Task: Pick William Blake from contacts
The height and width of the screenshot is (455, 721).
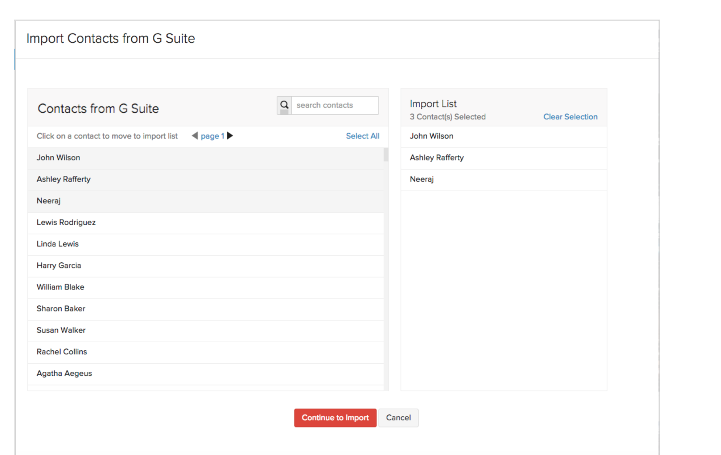Action: coord(60,287)
